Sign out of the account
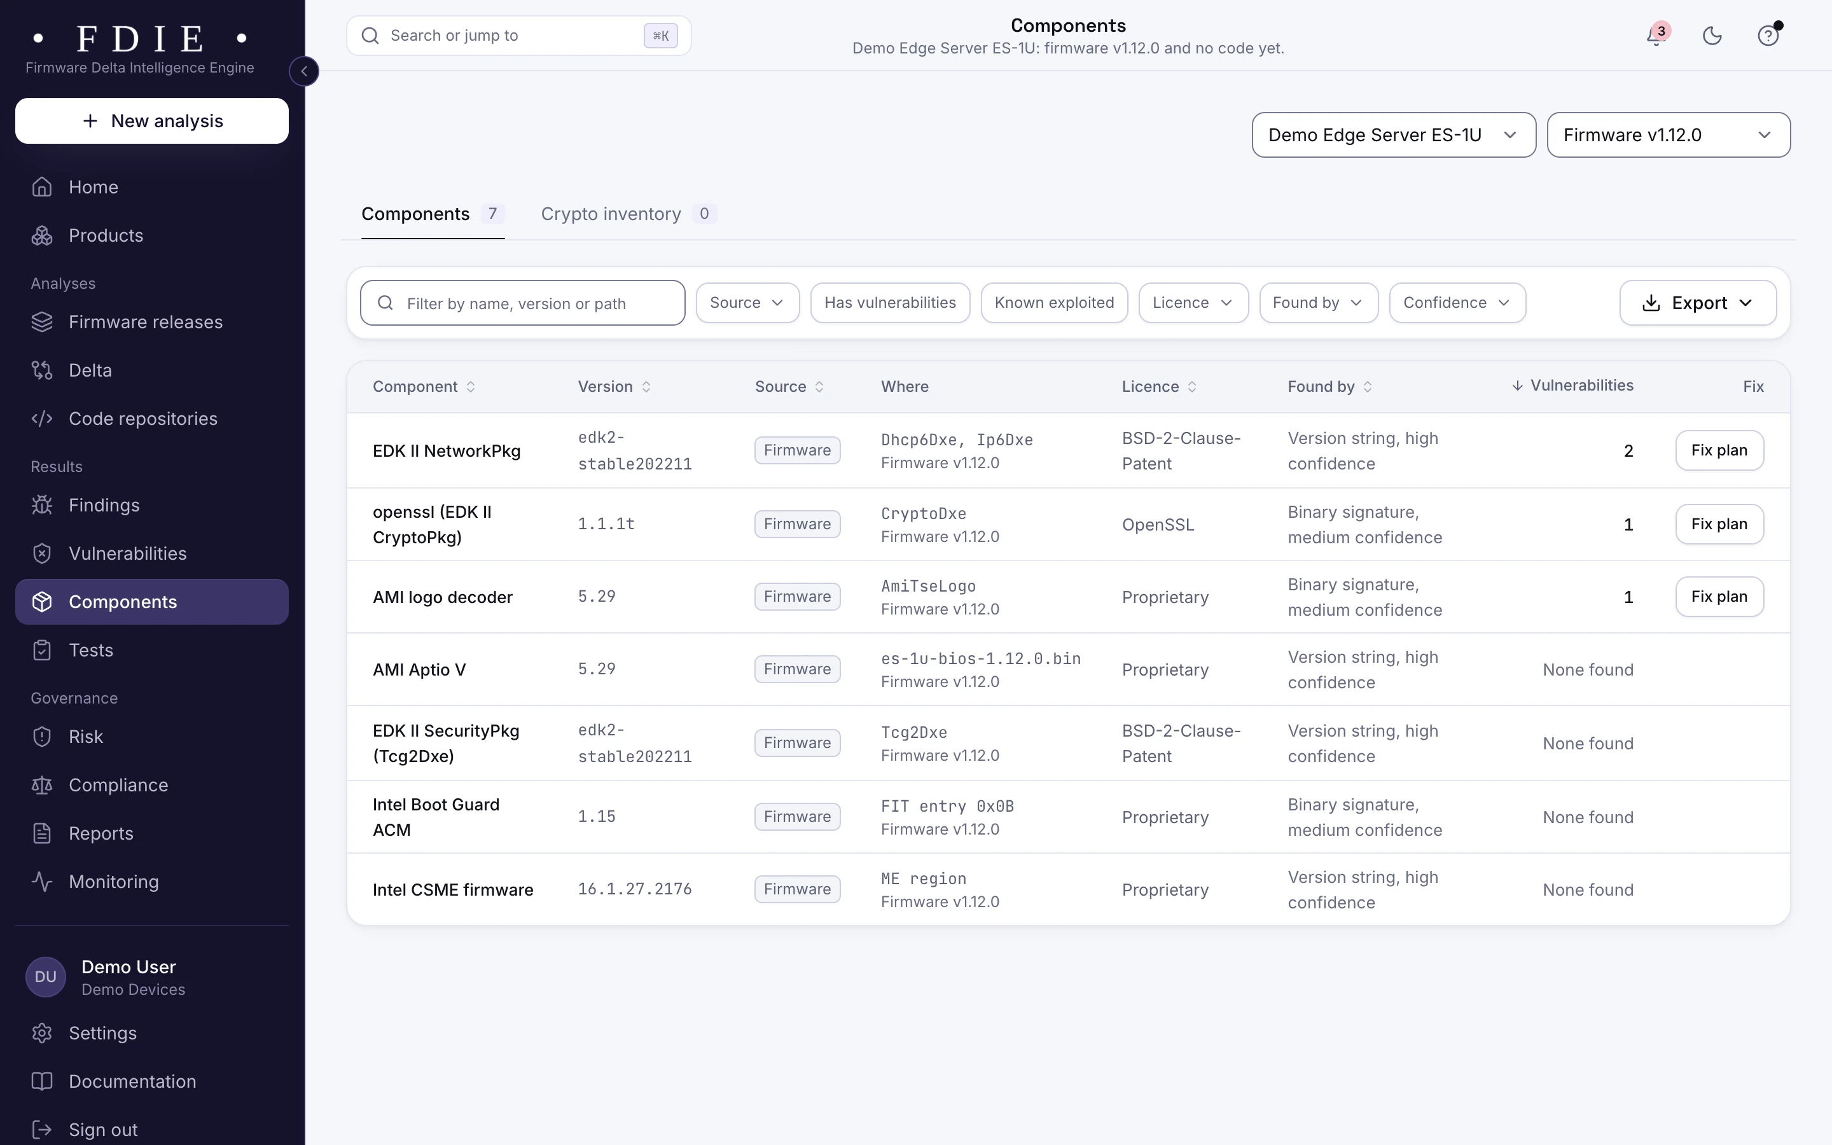This screenshot has width=1832, height=1145. [151, 1130]
